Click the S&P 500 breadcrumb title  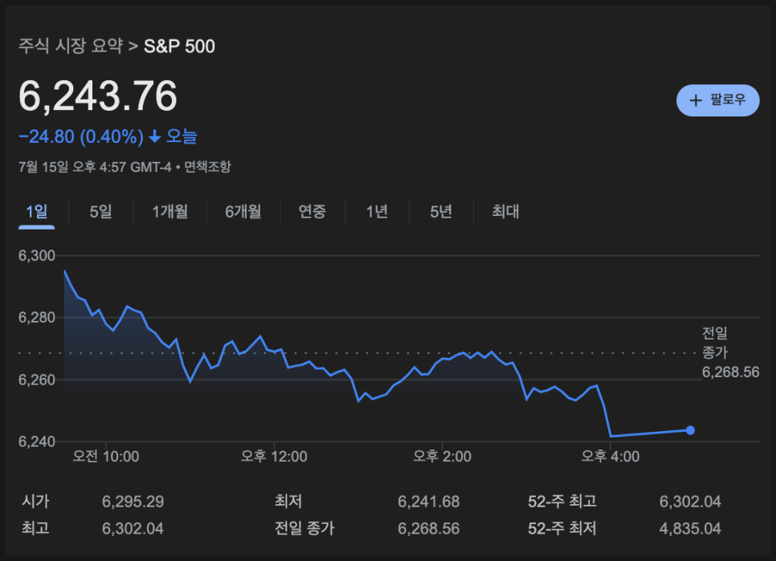click(x=179, y=47)
